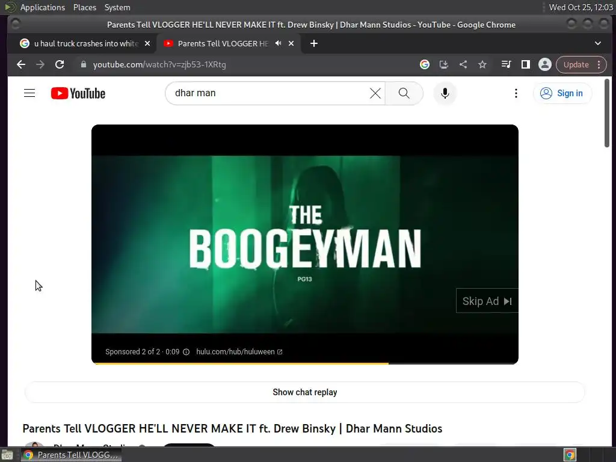Expand the tab search chevron
This screenshot has width=616, height=462.
[598, 43]
